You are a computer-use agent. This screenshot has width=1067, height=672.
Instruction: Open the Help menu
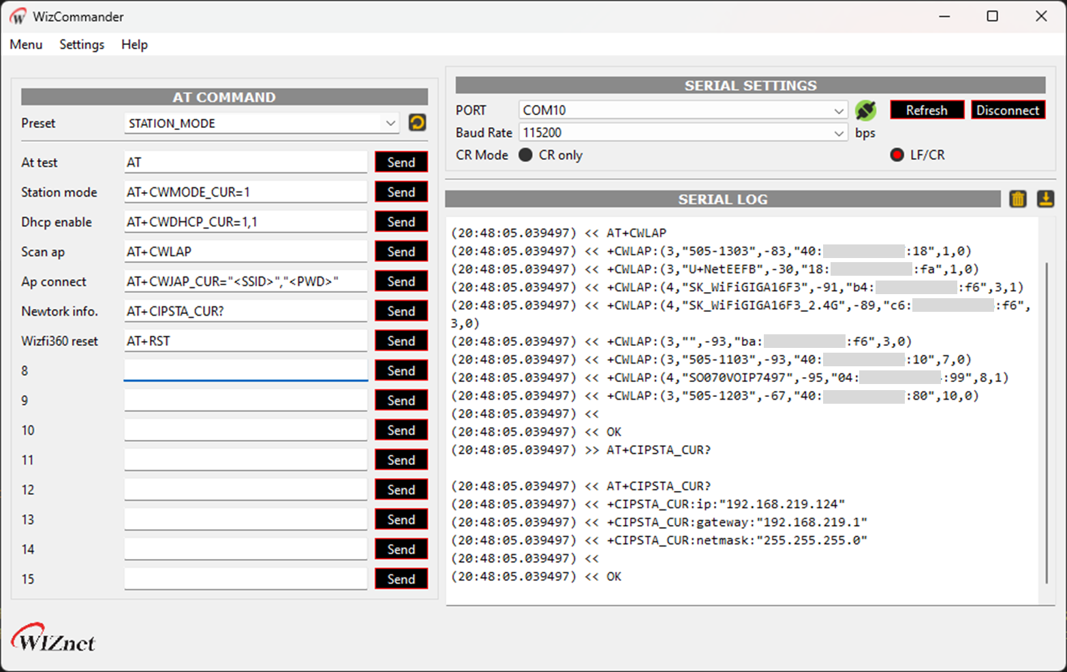(x=134, y=44)
